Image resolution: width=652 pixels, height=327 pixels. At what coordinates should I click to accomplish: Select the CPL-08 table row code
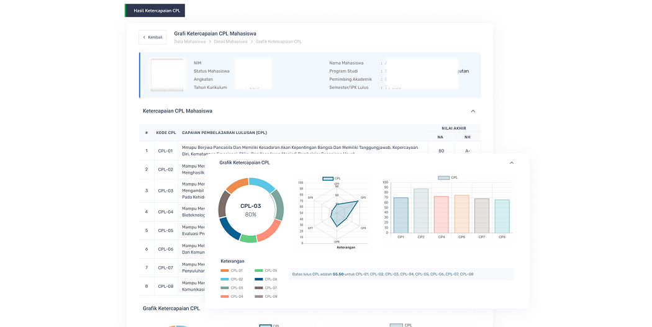tap(166, 286)
